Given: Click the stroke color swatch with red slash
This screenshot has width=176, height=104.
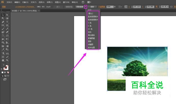Looking at the screenshot, I should [x=7, y=68].
